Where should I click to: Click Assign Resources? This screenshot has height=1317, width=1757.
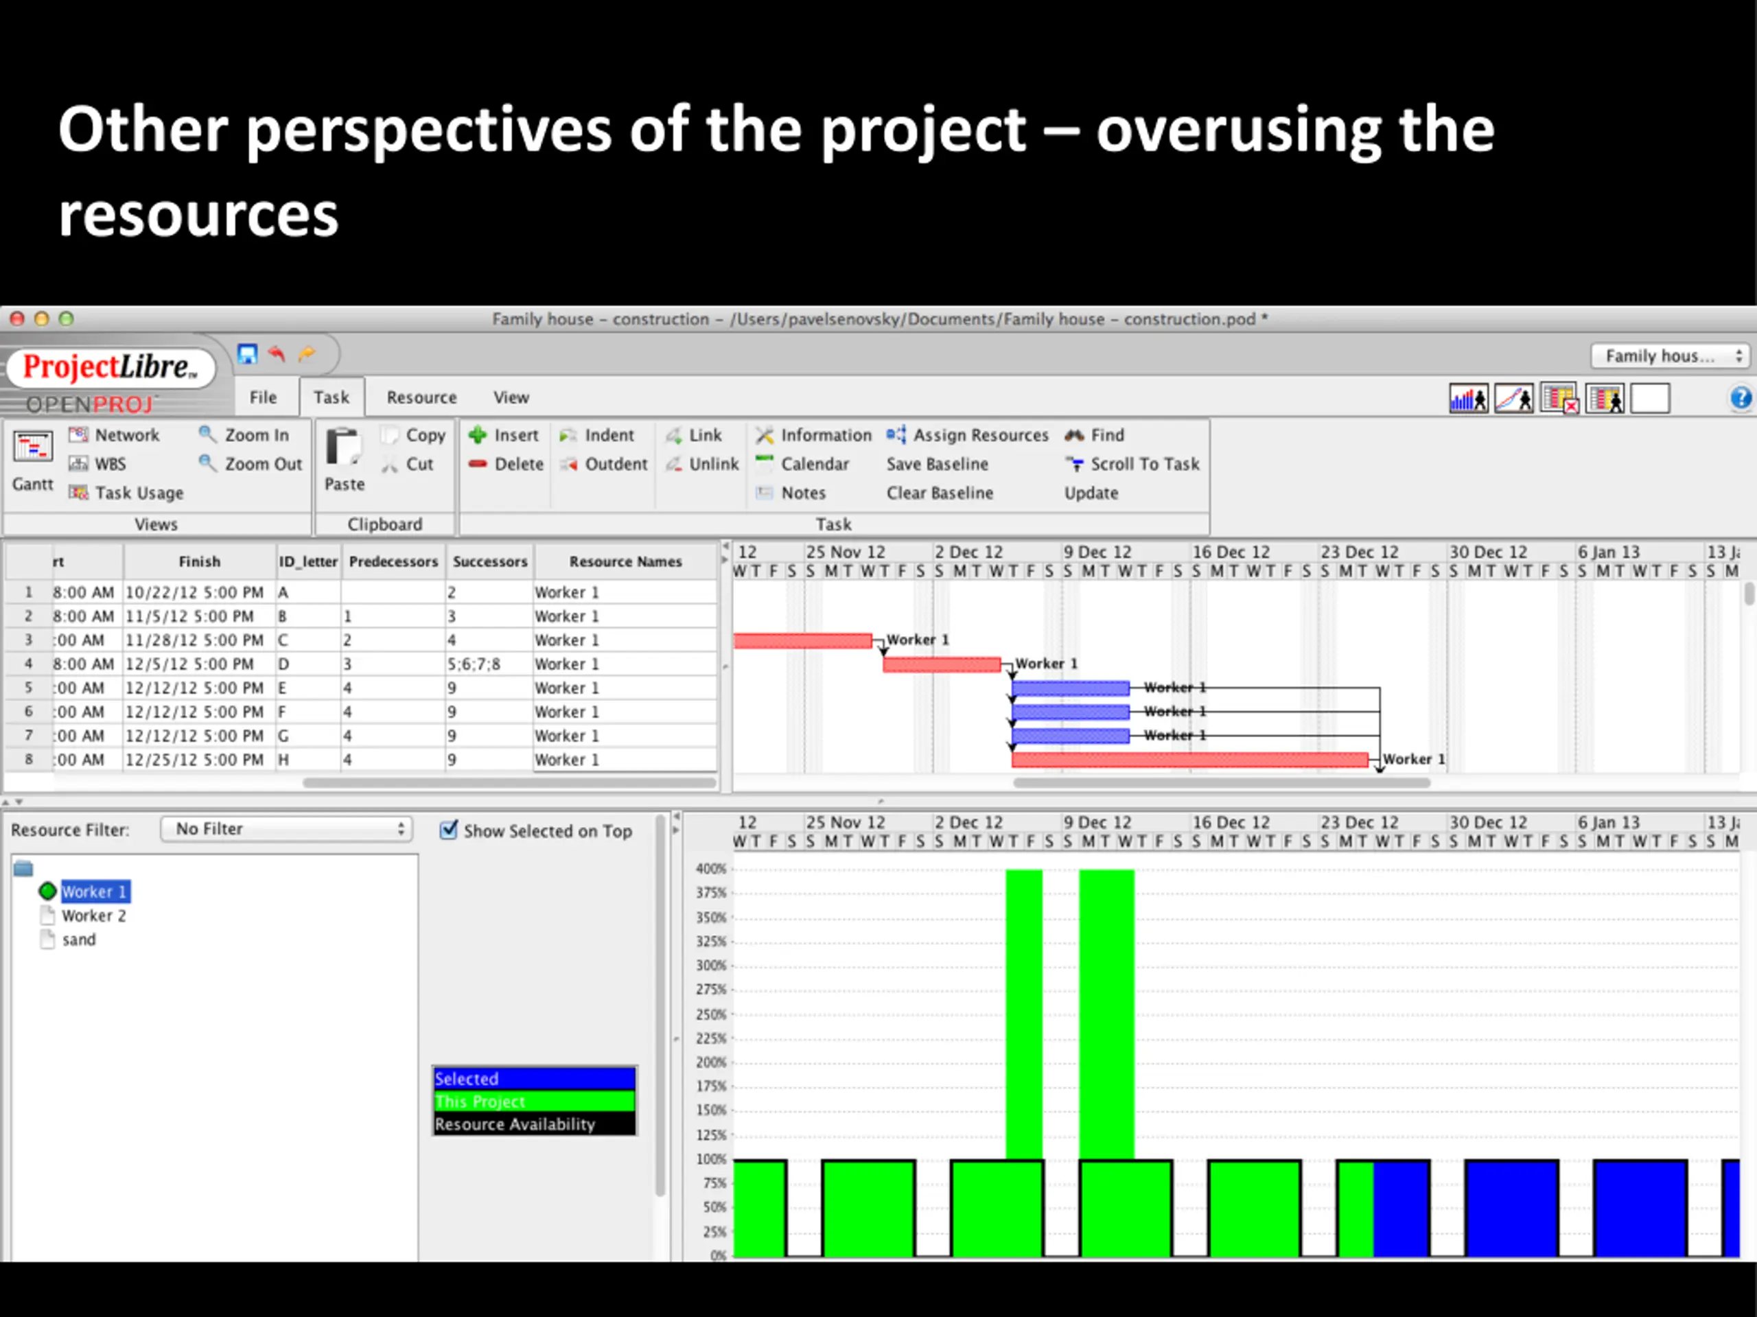(968, 435)
